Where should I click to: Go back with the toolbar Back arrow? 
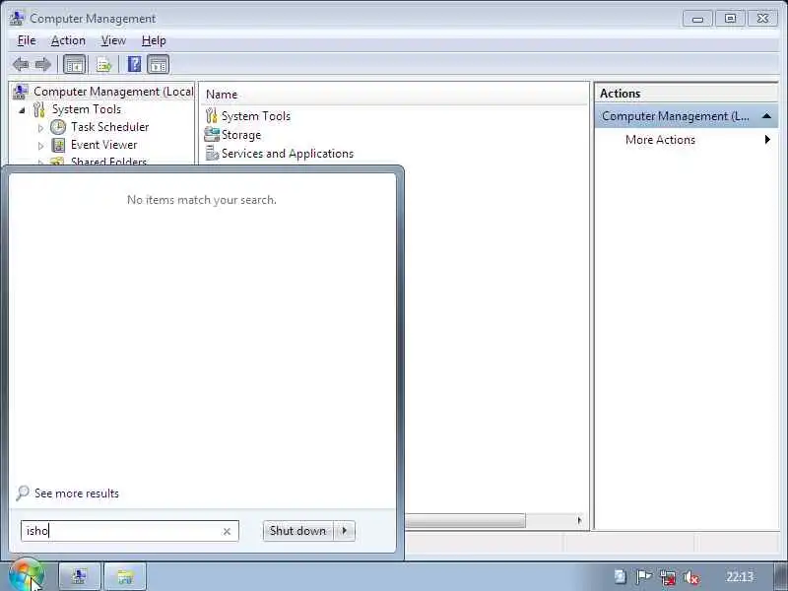coord(20,64)
